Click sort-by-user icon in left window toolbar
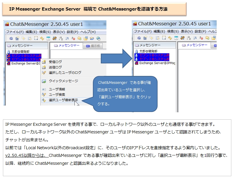The image size is (234, 180). [x=67, y=38]
